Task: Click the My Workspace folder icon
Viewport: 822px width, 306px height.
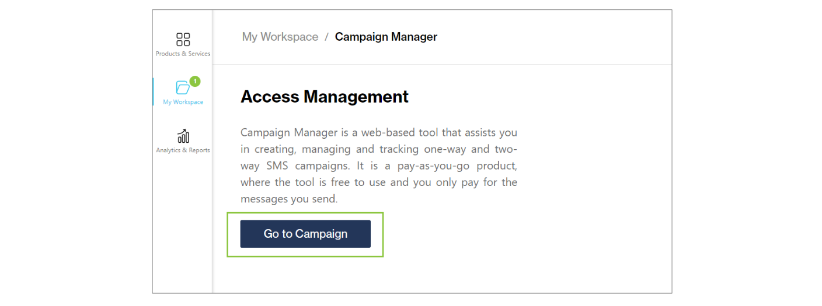Action: pos(183,88)
